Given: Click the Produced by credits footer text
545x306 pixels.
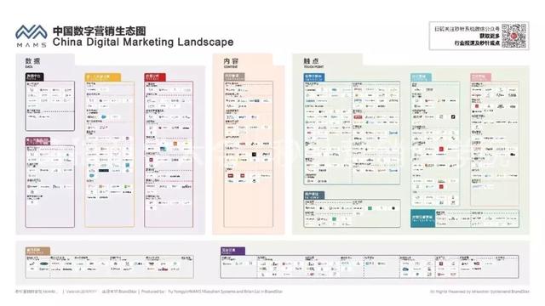Looking at the screenshot, I should (x=212, y=292).
